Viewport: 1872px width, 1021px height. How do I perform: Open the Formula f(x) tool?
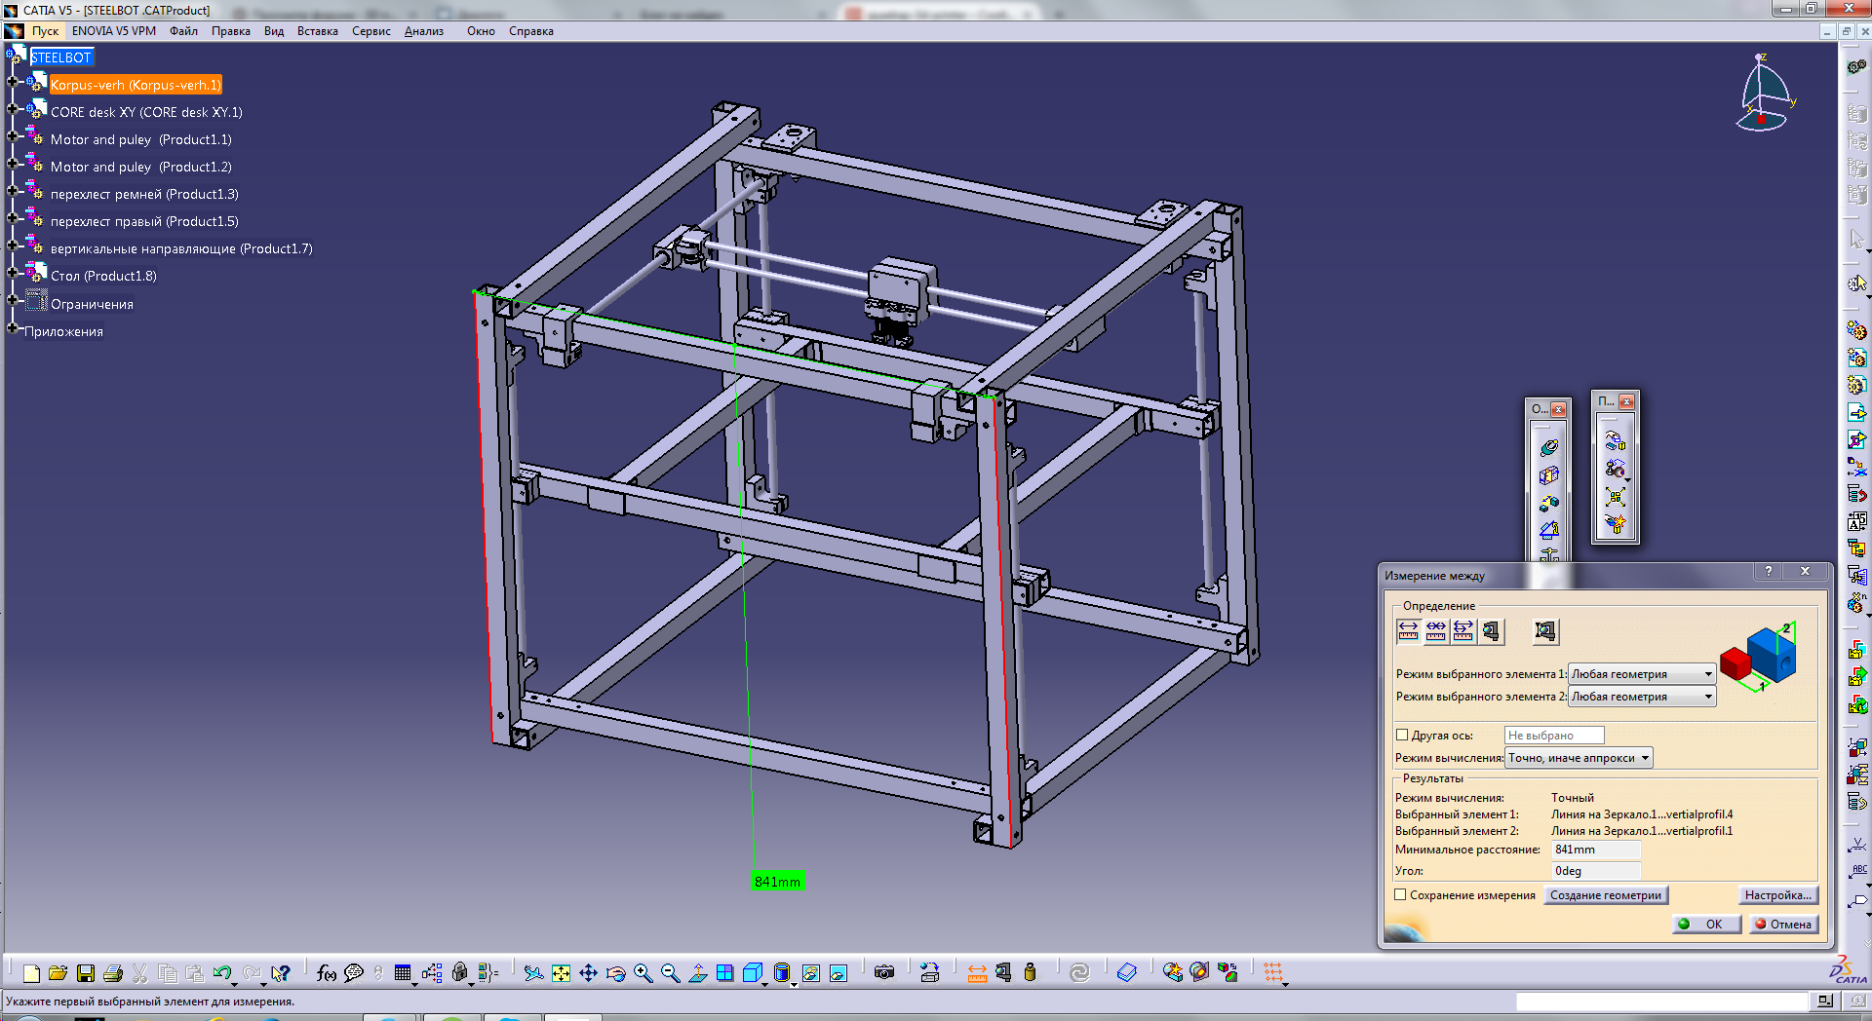click(x=326, y=973)
